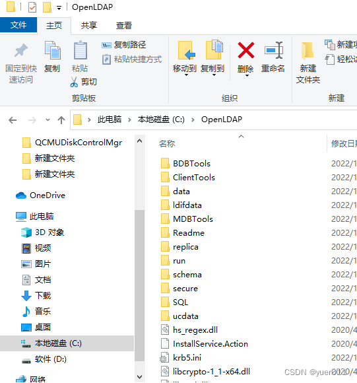Click the Cut scissors icon

point(74,82)
